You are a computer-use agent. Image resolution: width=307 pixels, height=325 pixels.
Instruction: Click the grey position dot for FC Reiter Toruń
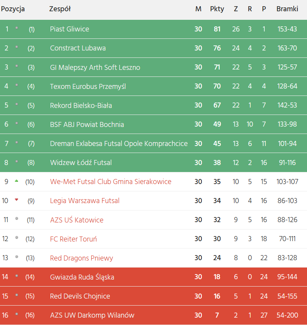[x=16, y=238]
